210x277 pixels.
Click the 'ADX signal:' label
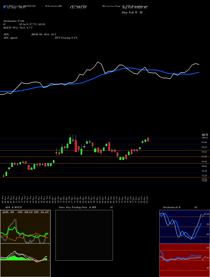click(10, 38)
